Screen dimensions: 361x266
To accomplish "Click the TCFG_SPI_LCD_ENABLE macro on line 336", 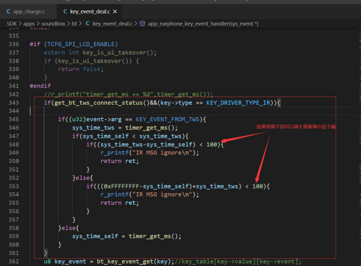I will pyautogui.click(x=80, y=44).
